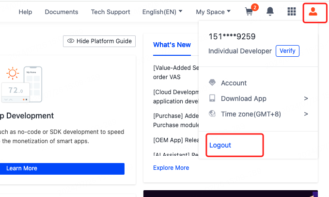
Task: Click the sun and thermostat illustration
Action: click(x=21, y=84)
